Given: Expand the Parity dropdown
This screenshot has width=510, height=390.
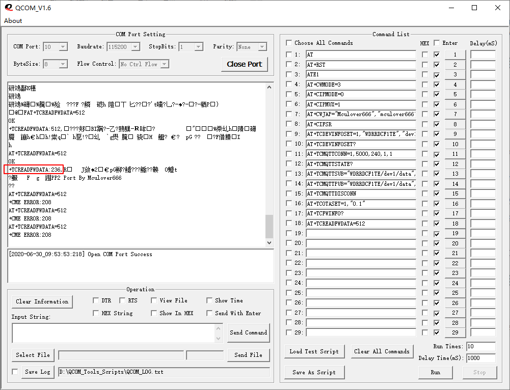Looking at the screenshot, I should pyautogui.click(x=262, y=47).
